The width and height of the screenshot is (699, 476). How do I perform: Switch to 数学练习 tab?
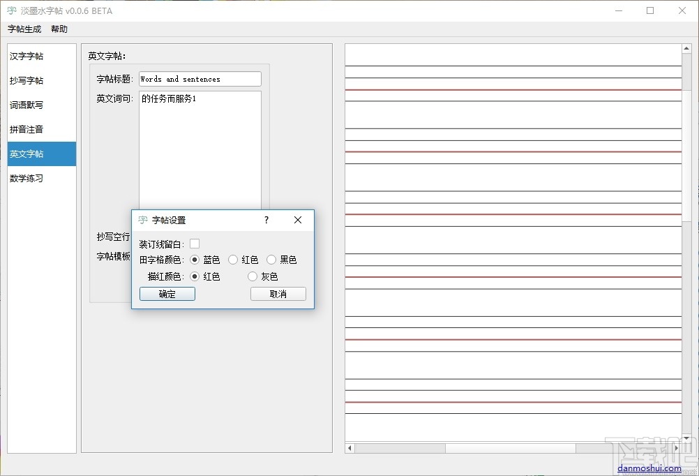pyautogui.click(x=41, y=179)
